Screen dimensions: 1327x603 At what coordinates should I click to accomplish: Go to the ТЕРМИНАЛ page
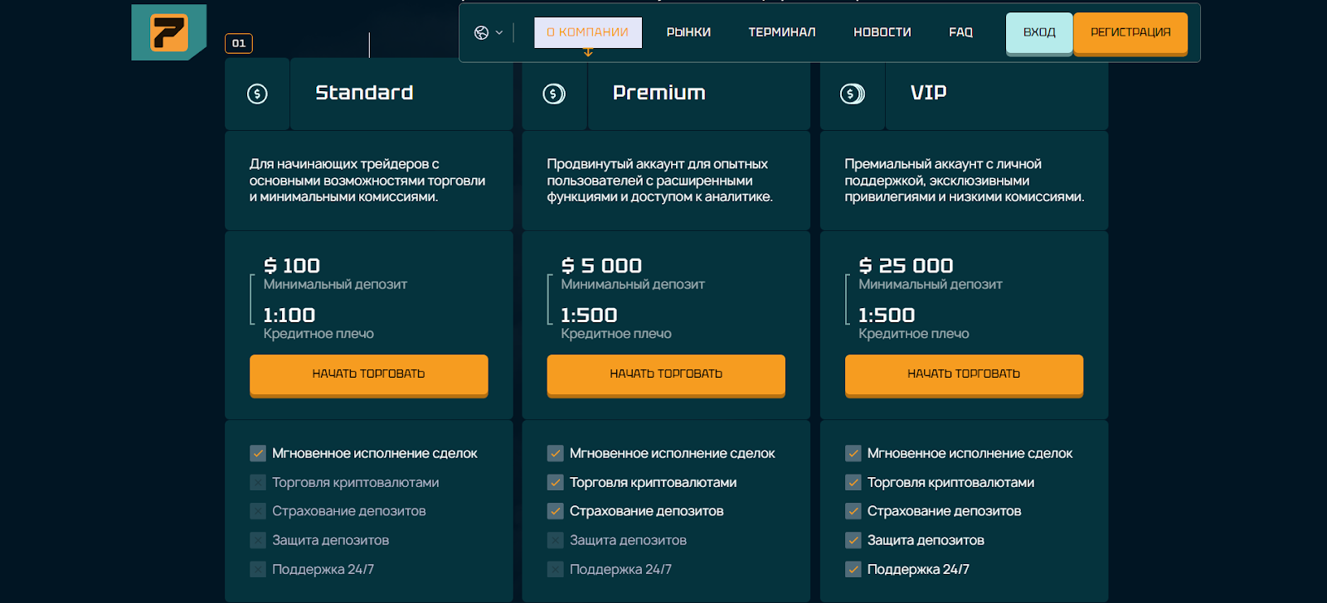tap(781, 32)
